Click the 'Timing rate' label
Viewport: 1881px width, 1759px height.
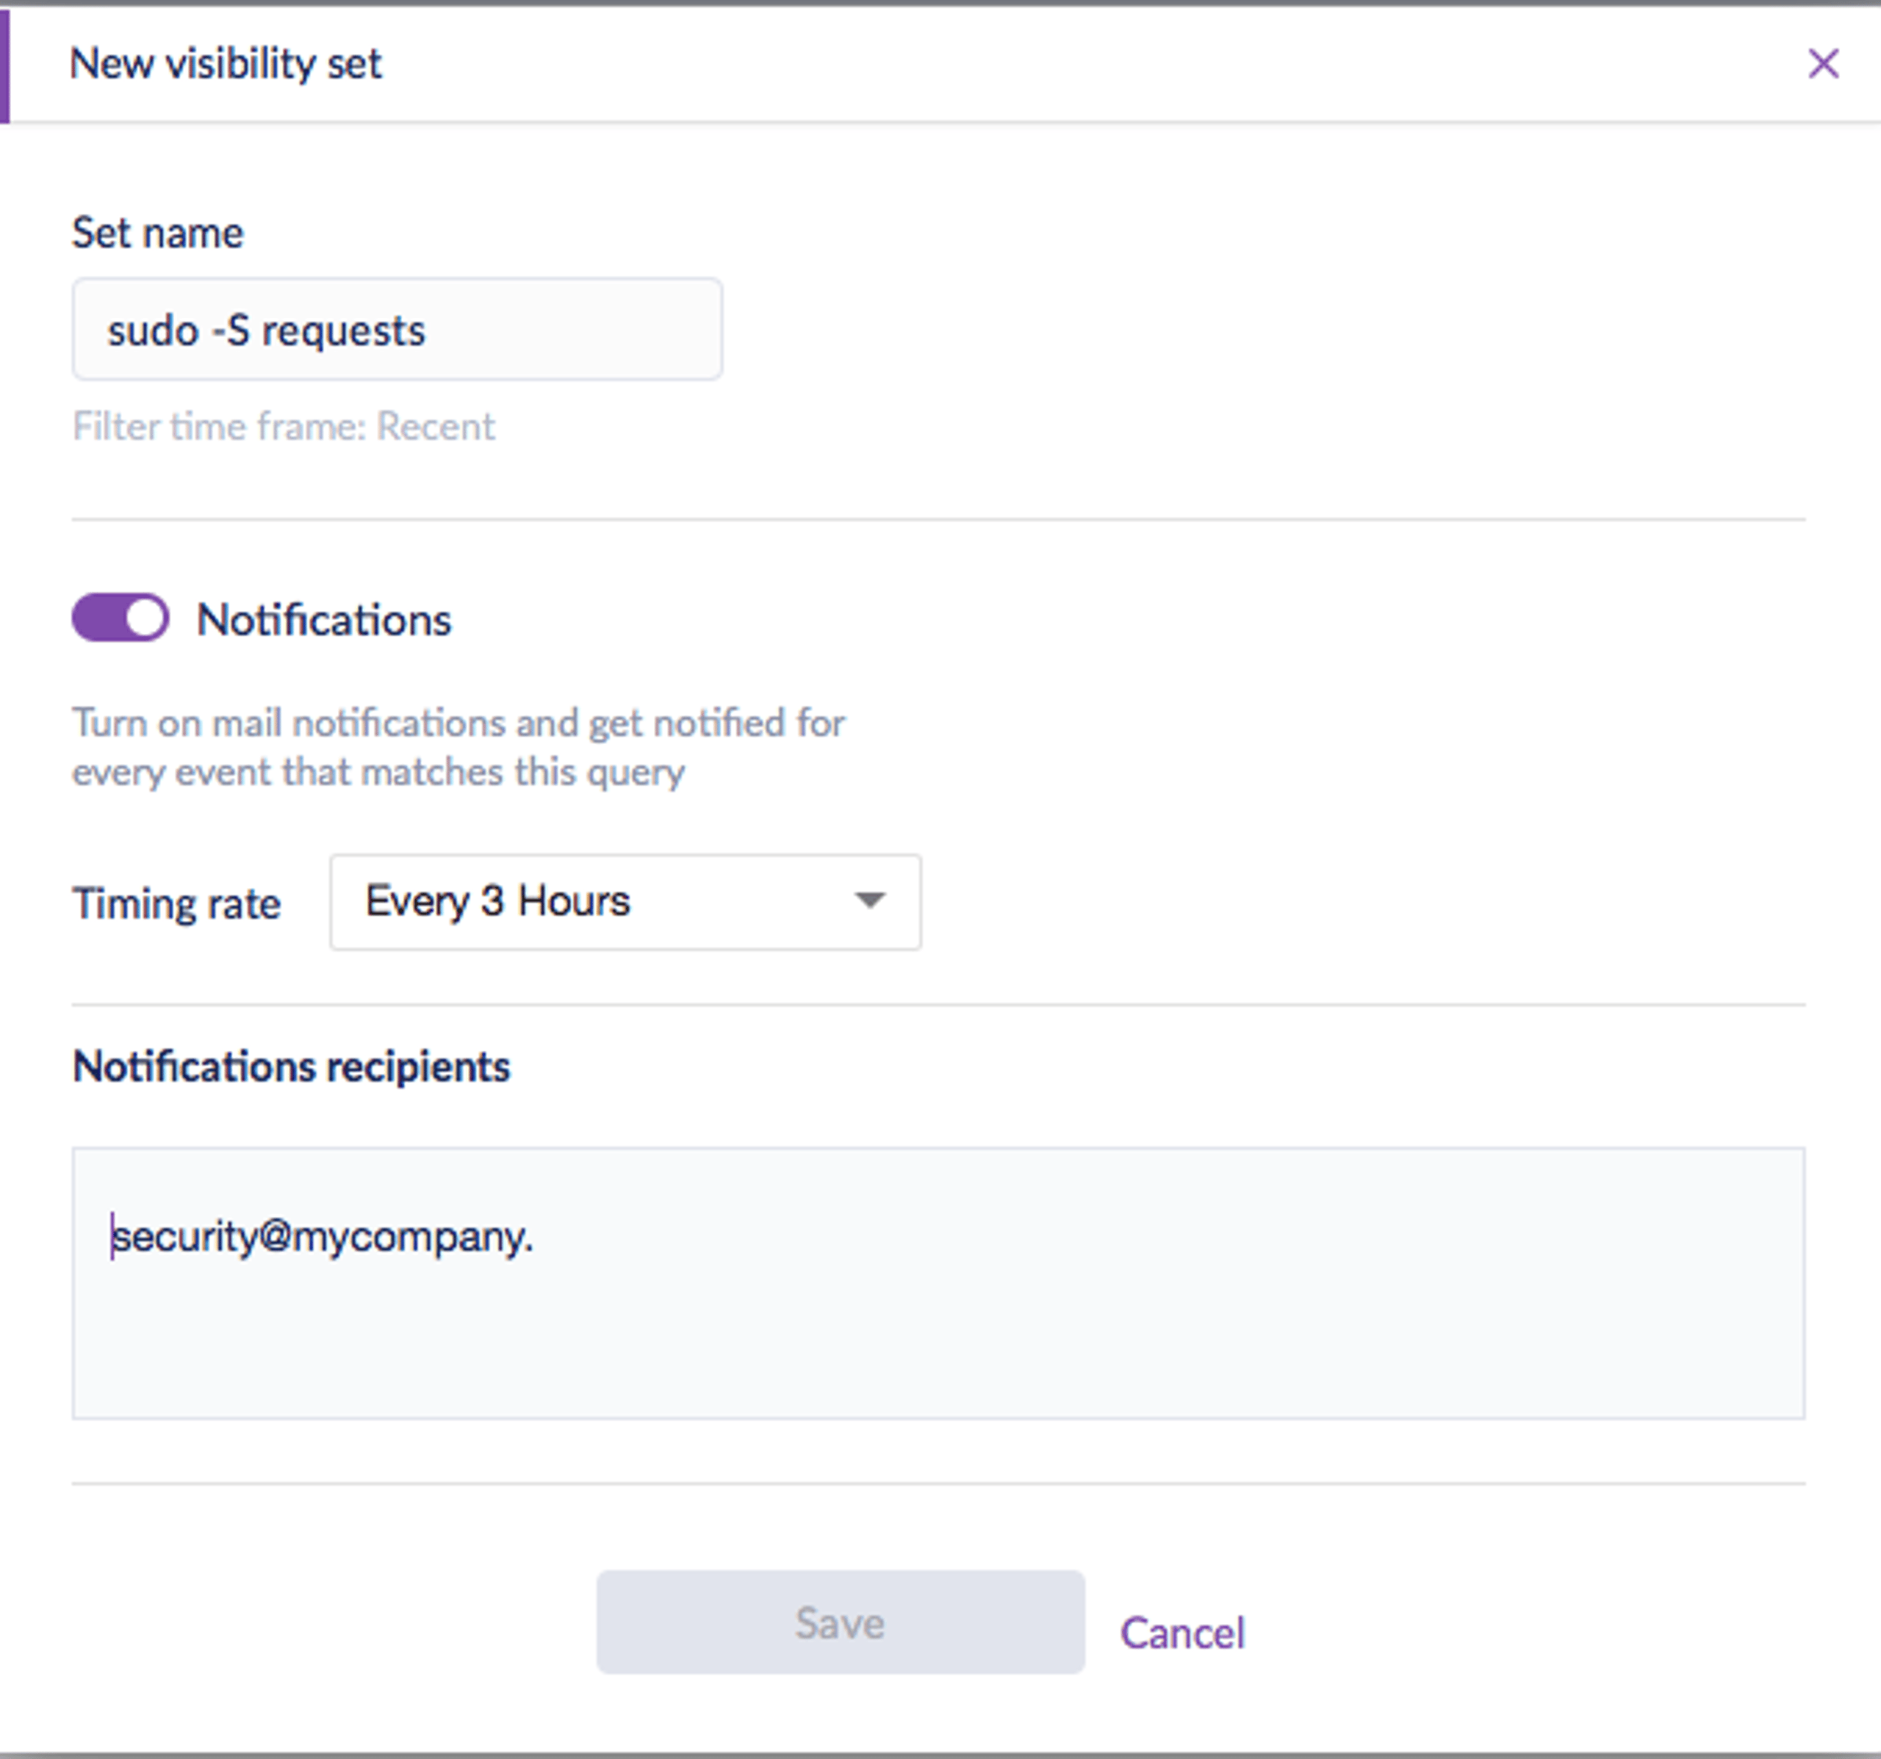click(x=177, y=904)
